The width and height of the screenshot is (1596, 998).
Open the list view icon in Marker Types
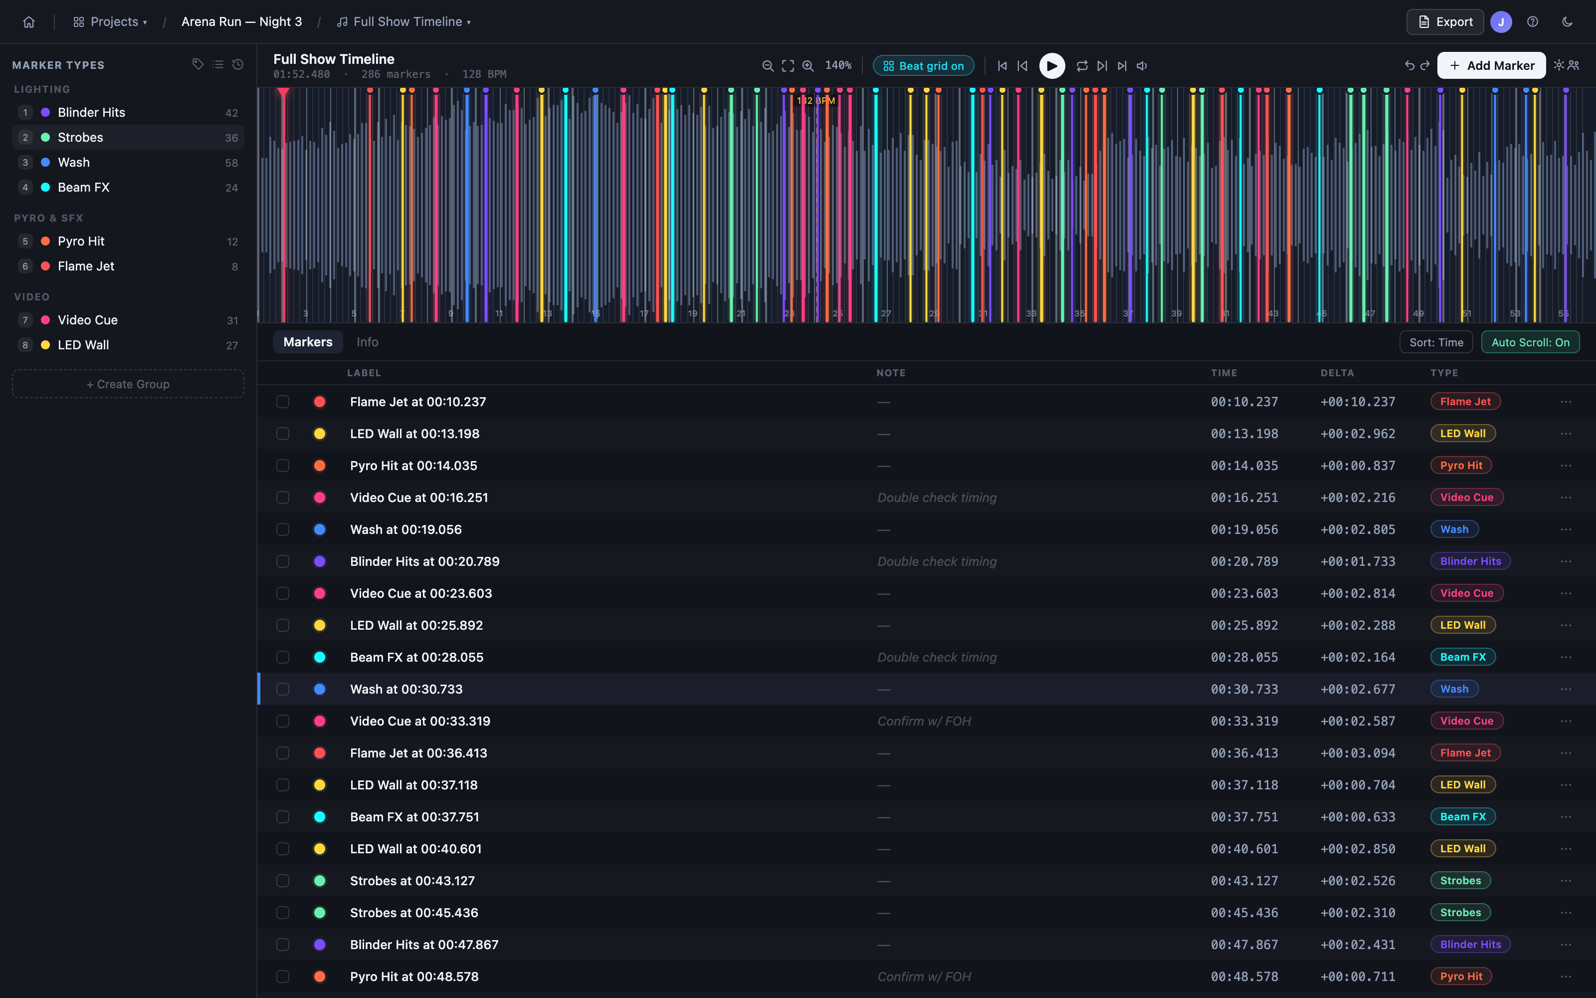tap(217, 64)
